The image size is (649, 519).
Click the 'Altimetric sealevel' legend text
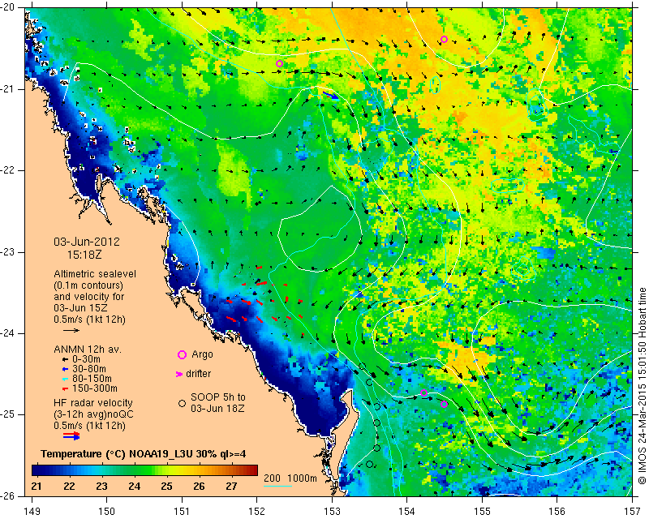[95, 274]
